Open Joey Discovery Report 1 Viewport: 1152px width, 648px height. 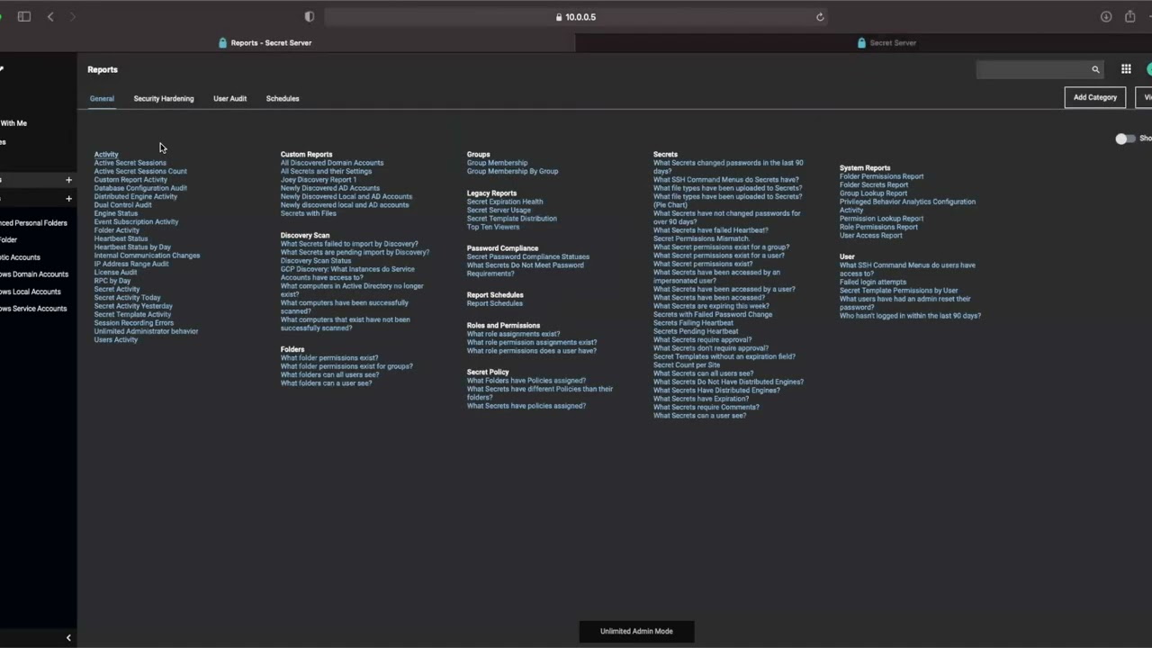[319, 179]
